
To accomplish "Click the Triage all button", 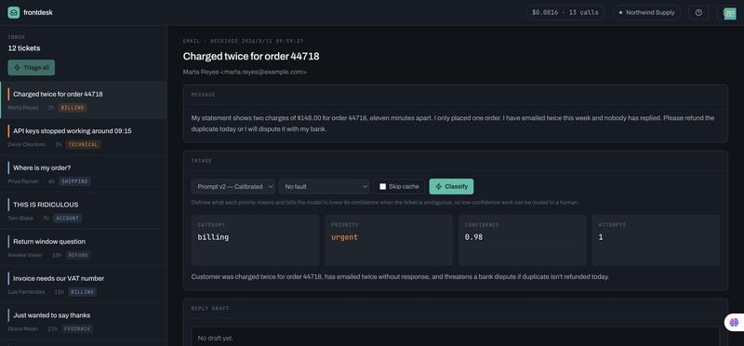I will 32,67.
